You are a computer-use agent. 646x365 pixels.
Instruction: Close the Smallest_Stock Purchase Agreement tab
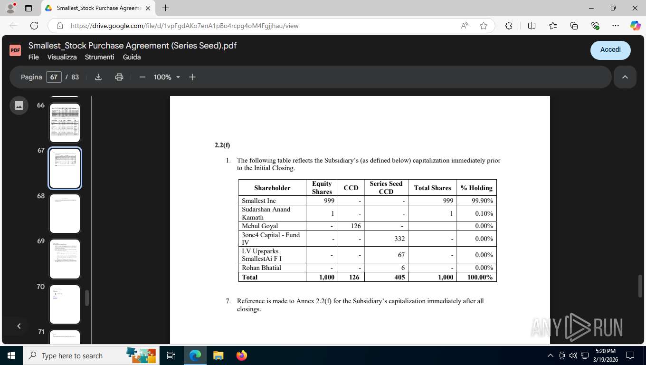(x=147, y=8)
